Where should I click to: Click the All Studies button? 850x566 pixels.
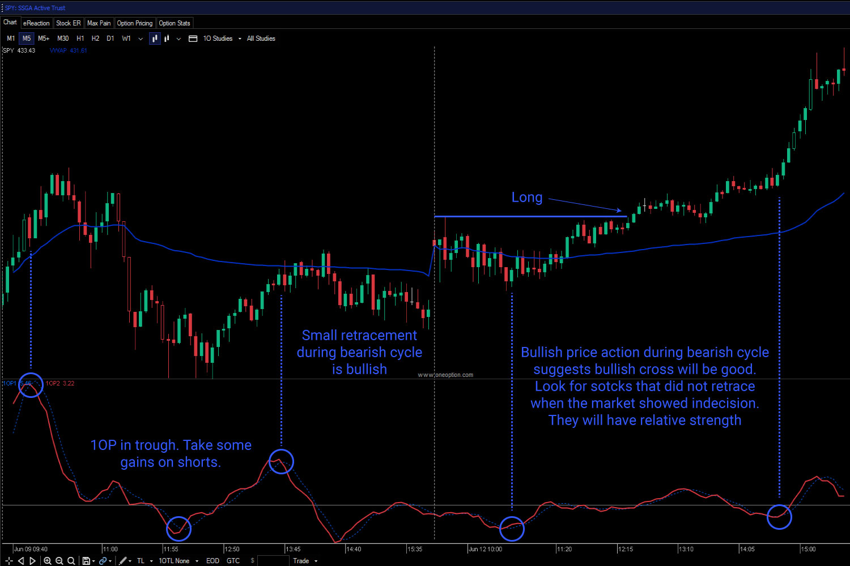(x=261, y=38)
